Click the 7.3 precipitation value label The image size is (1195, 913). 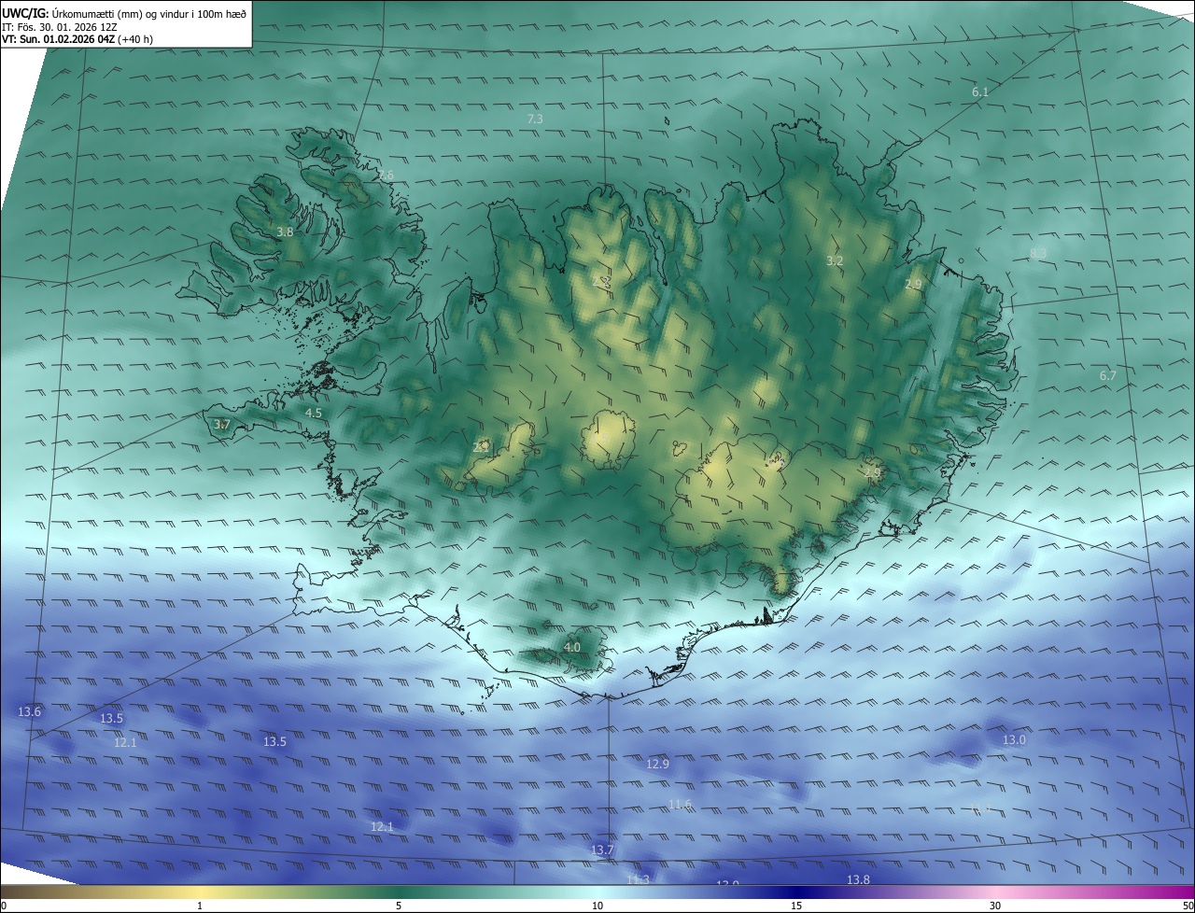pos(535,119)
